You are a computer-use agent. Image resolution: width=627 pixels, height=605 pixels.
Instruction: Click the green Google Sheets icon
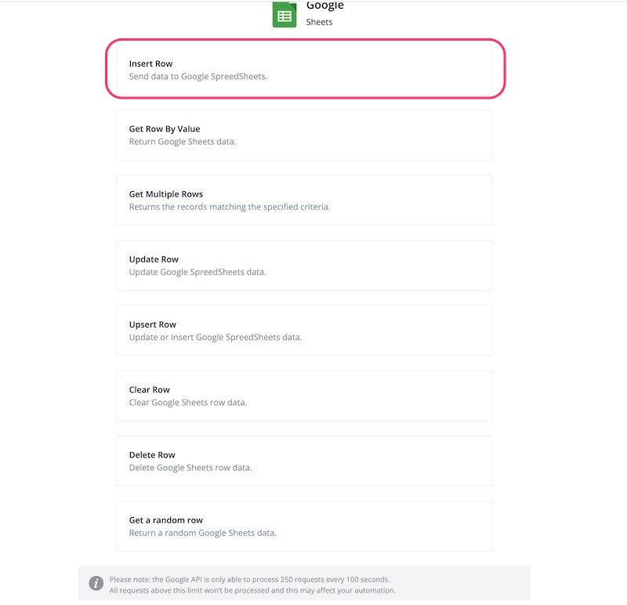pos(285,15)
